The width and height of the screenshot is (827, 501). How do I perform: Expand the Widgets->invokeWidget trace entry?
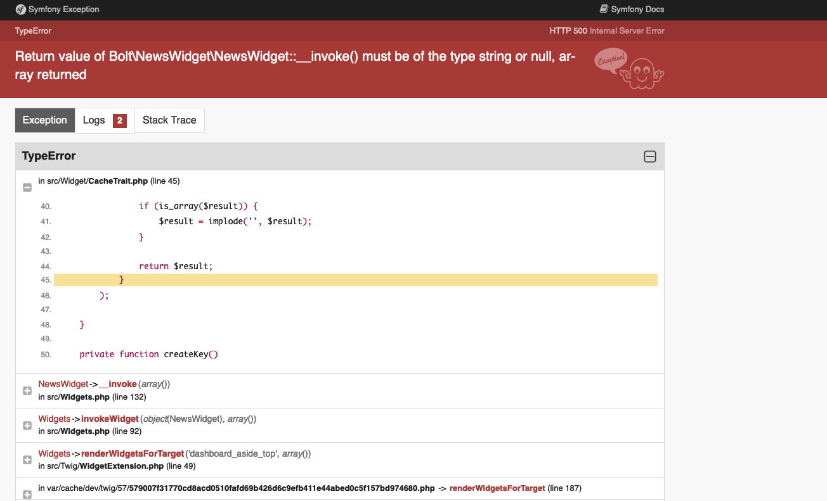coord(27,426)
